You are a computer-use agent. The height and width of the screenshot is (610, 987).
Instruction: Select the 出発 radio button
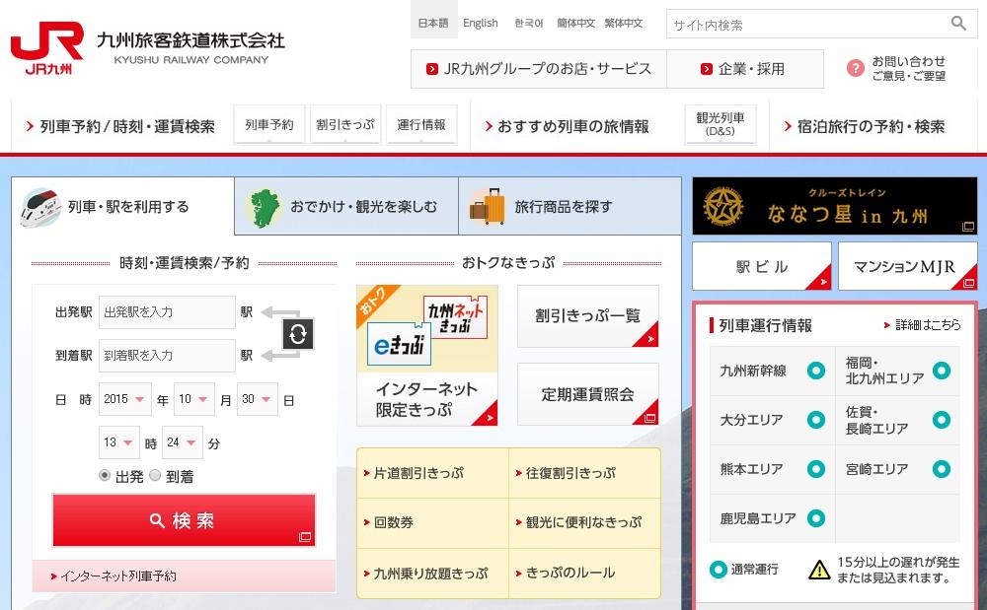pyautogui.click(x=105, y=476)
